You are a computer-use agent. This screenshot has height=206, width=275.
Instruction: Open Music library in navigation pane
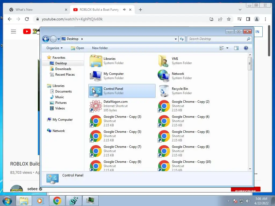pos(57,97)
